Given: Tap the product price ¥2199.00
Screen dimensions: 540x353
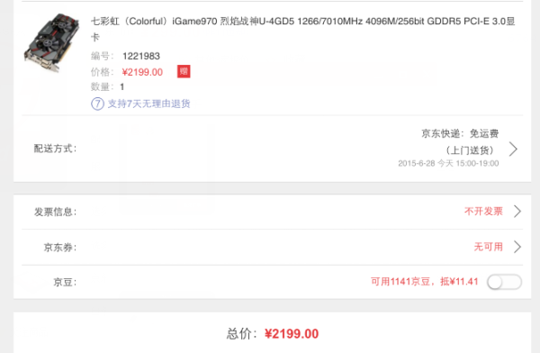Looking at the screenshot, I should tap(142, 72).
